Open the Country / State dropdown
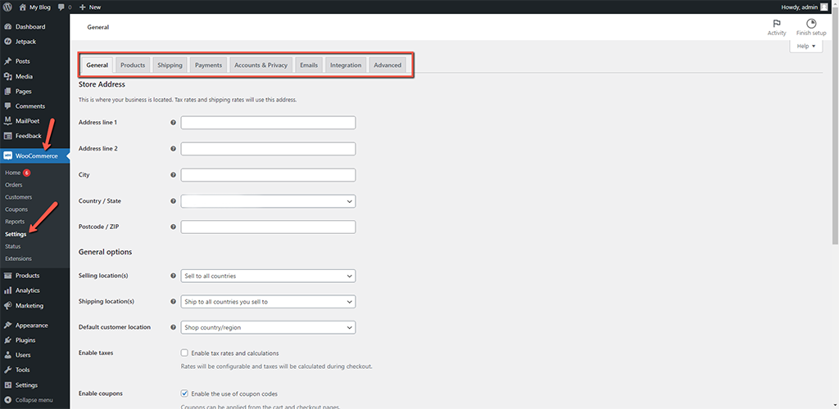Image resolution: width=839 pixels, height=409 pixels. point(268,201)
